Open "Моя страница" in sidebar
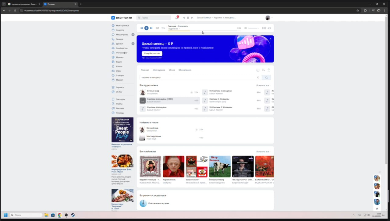This screenshot has height=221, width=390. point(122,26)
